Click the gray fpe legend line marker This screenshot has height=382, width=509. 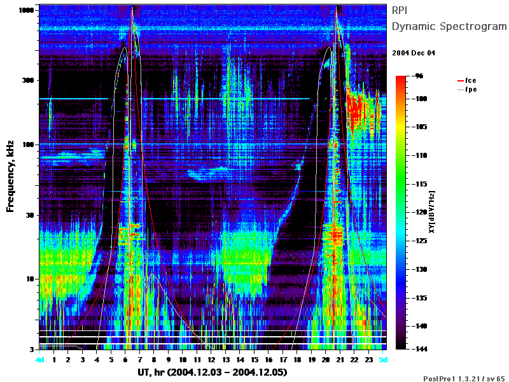[460, 90]
